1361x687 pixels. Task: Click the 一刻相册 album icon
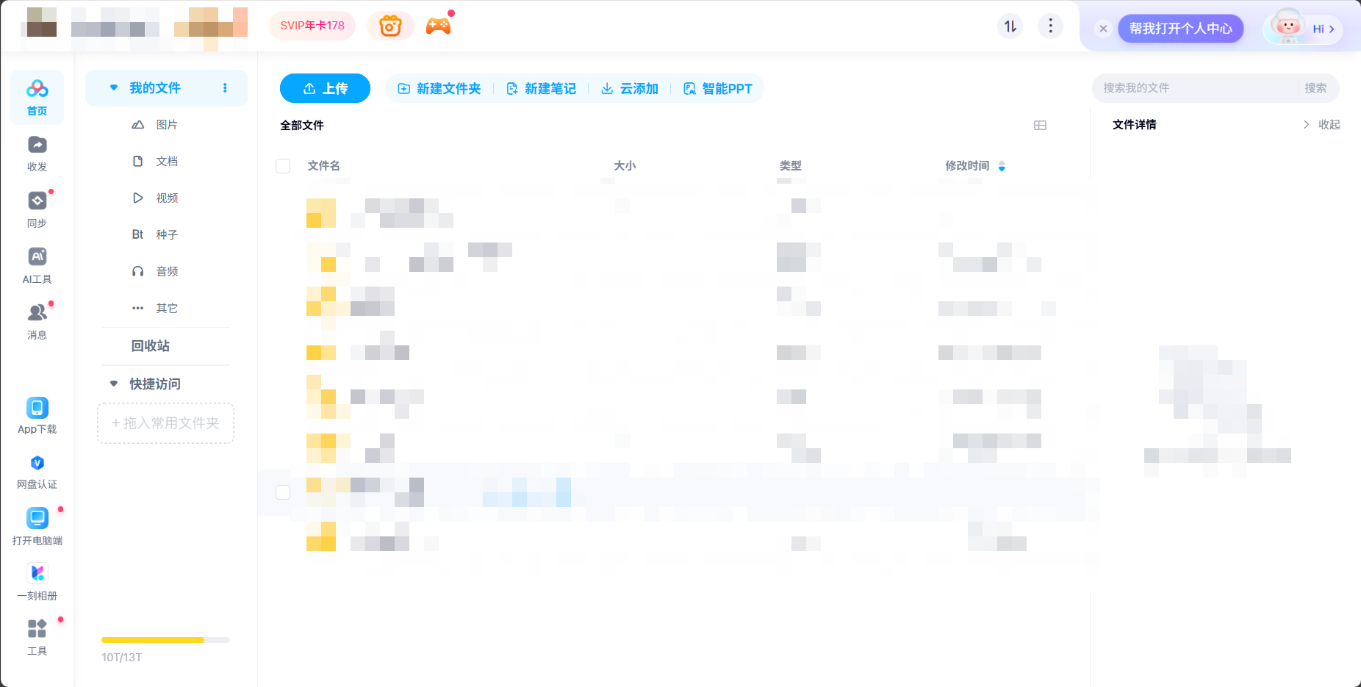pyautogui.click(x=37, y=574)
